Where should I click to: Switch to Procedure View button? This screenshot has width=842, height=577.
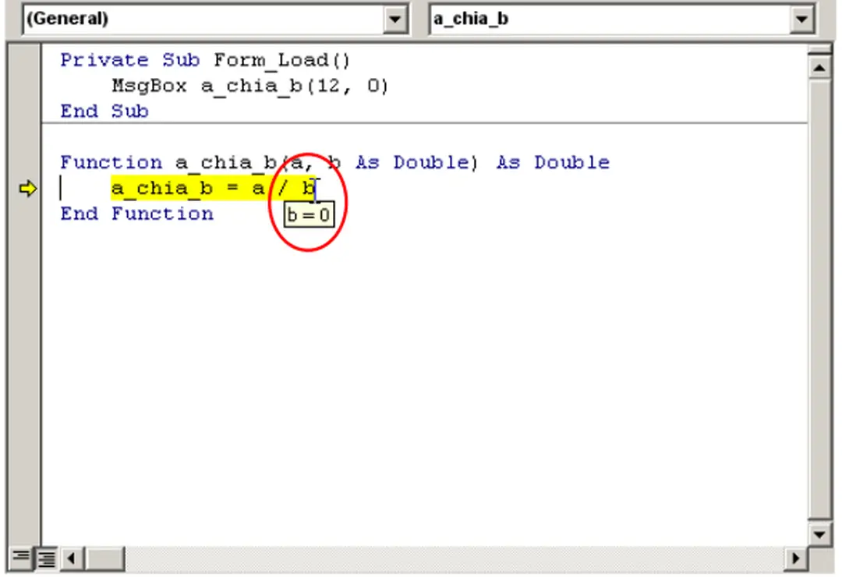pyautogui.click(x=19, y=558)
